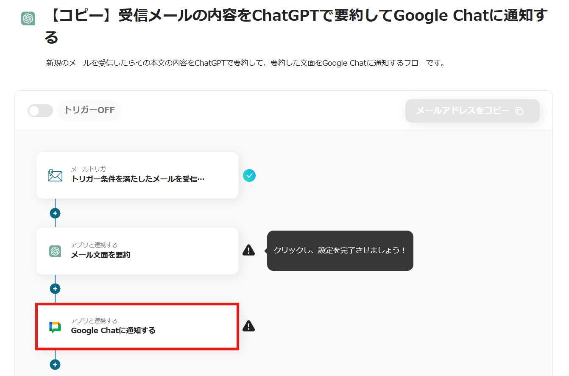Viewport: 569px width, 376px height.
Task: Add a step after メール文面を要約
Action: (x=55, y=289)
